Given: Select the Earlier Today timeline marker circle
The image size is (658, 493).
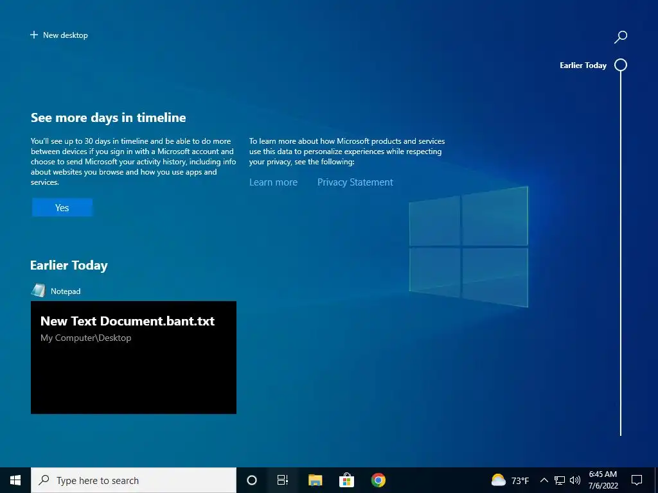Looking at the screenshot, I should pyautogui.click(x=621, y=65).
